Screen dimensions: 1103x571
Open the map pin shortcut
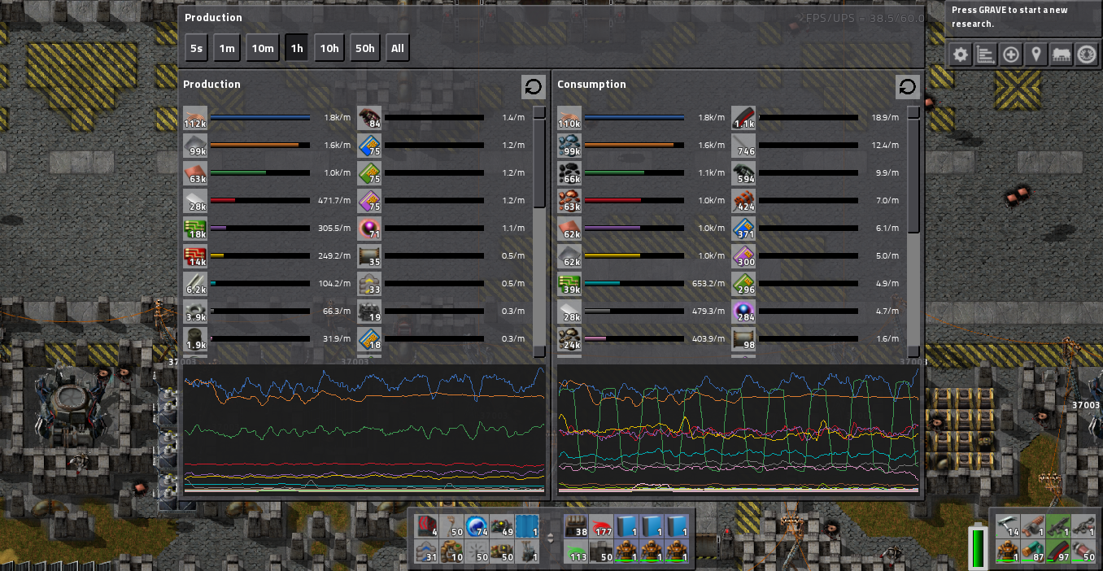click(1035, 54)
